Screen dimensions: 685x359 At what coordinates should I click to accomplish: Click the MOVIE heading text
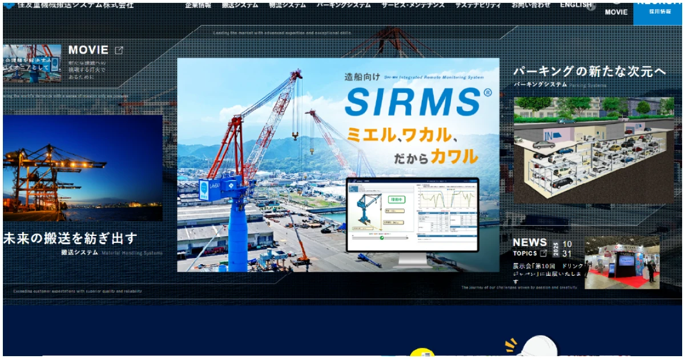pyautogui.click(x=88, y=50)
